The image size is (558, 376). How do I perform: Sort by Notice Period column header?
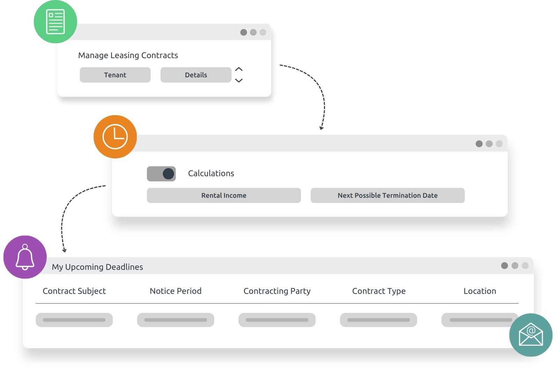tap(175, 291)
